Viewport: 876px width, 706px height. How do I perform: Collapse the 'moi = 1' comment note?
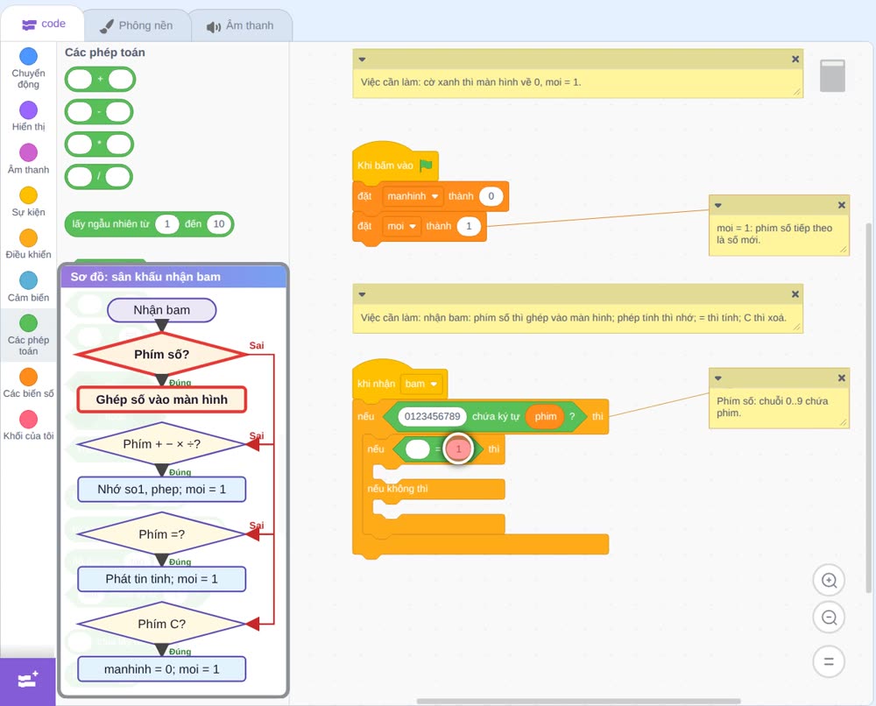718,206
